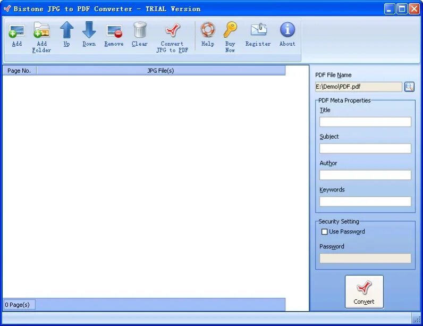Click the resize grip in the status bar
Image resolution: width=423 pixels, height=326 pixels.
[417, 319]
